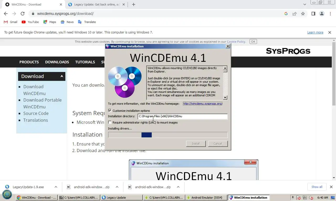336x201 pixels.
Task: Open the Translate bookmark
Action: pyautogui.click(x=87, y=22)
